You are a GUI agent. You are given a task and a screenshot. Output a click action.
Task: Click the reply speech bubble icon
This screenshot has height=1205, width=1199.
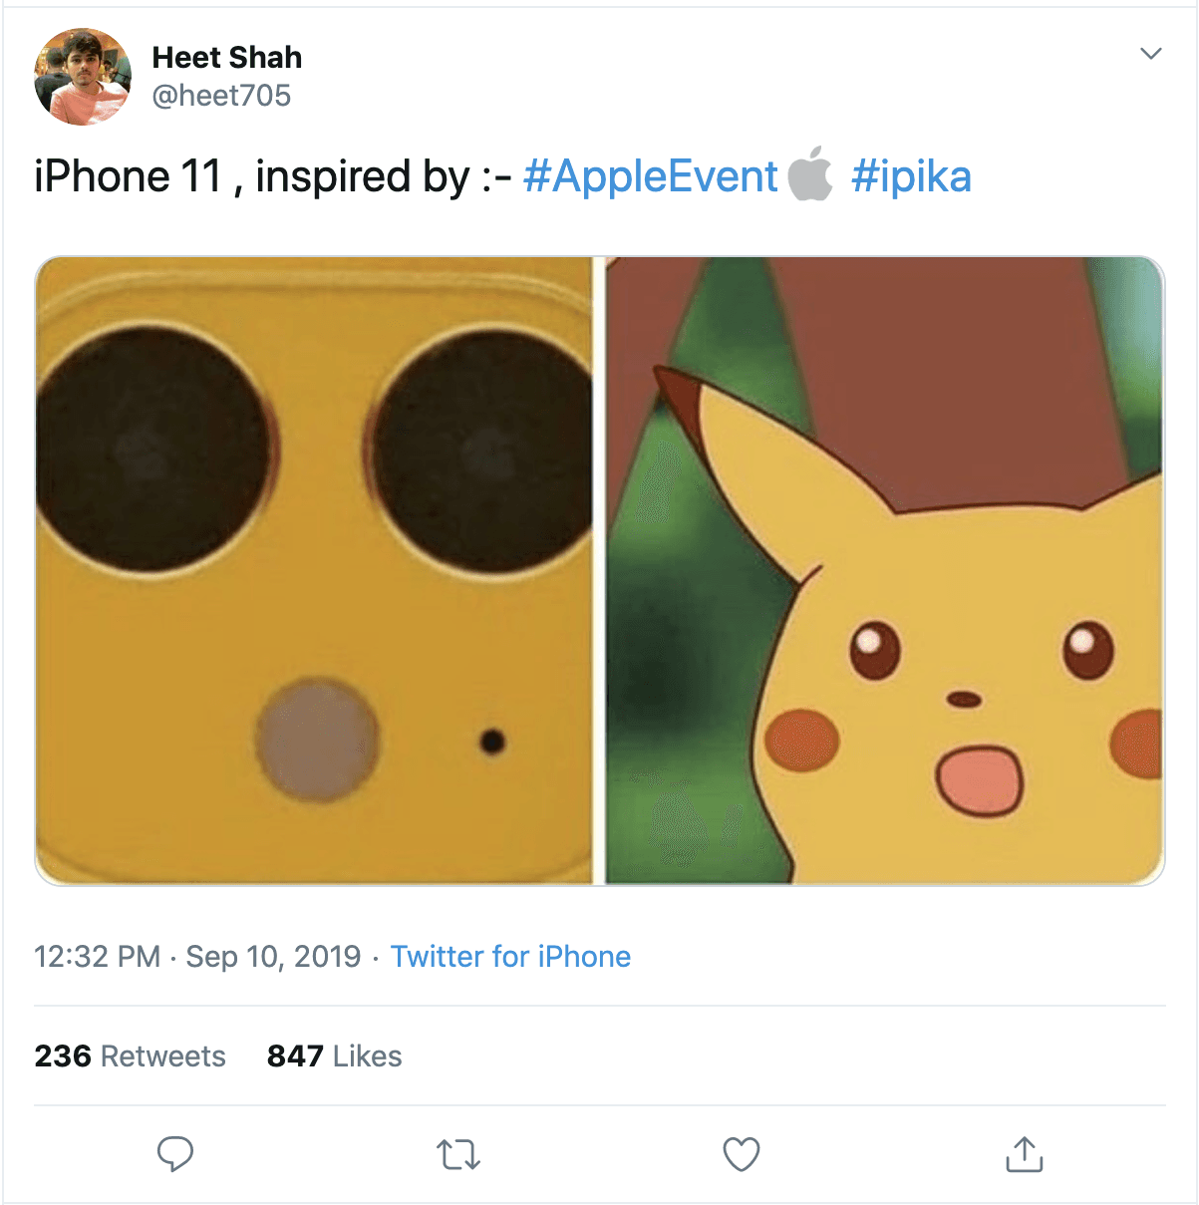[175, 1153]
